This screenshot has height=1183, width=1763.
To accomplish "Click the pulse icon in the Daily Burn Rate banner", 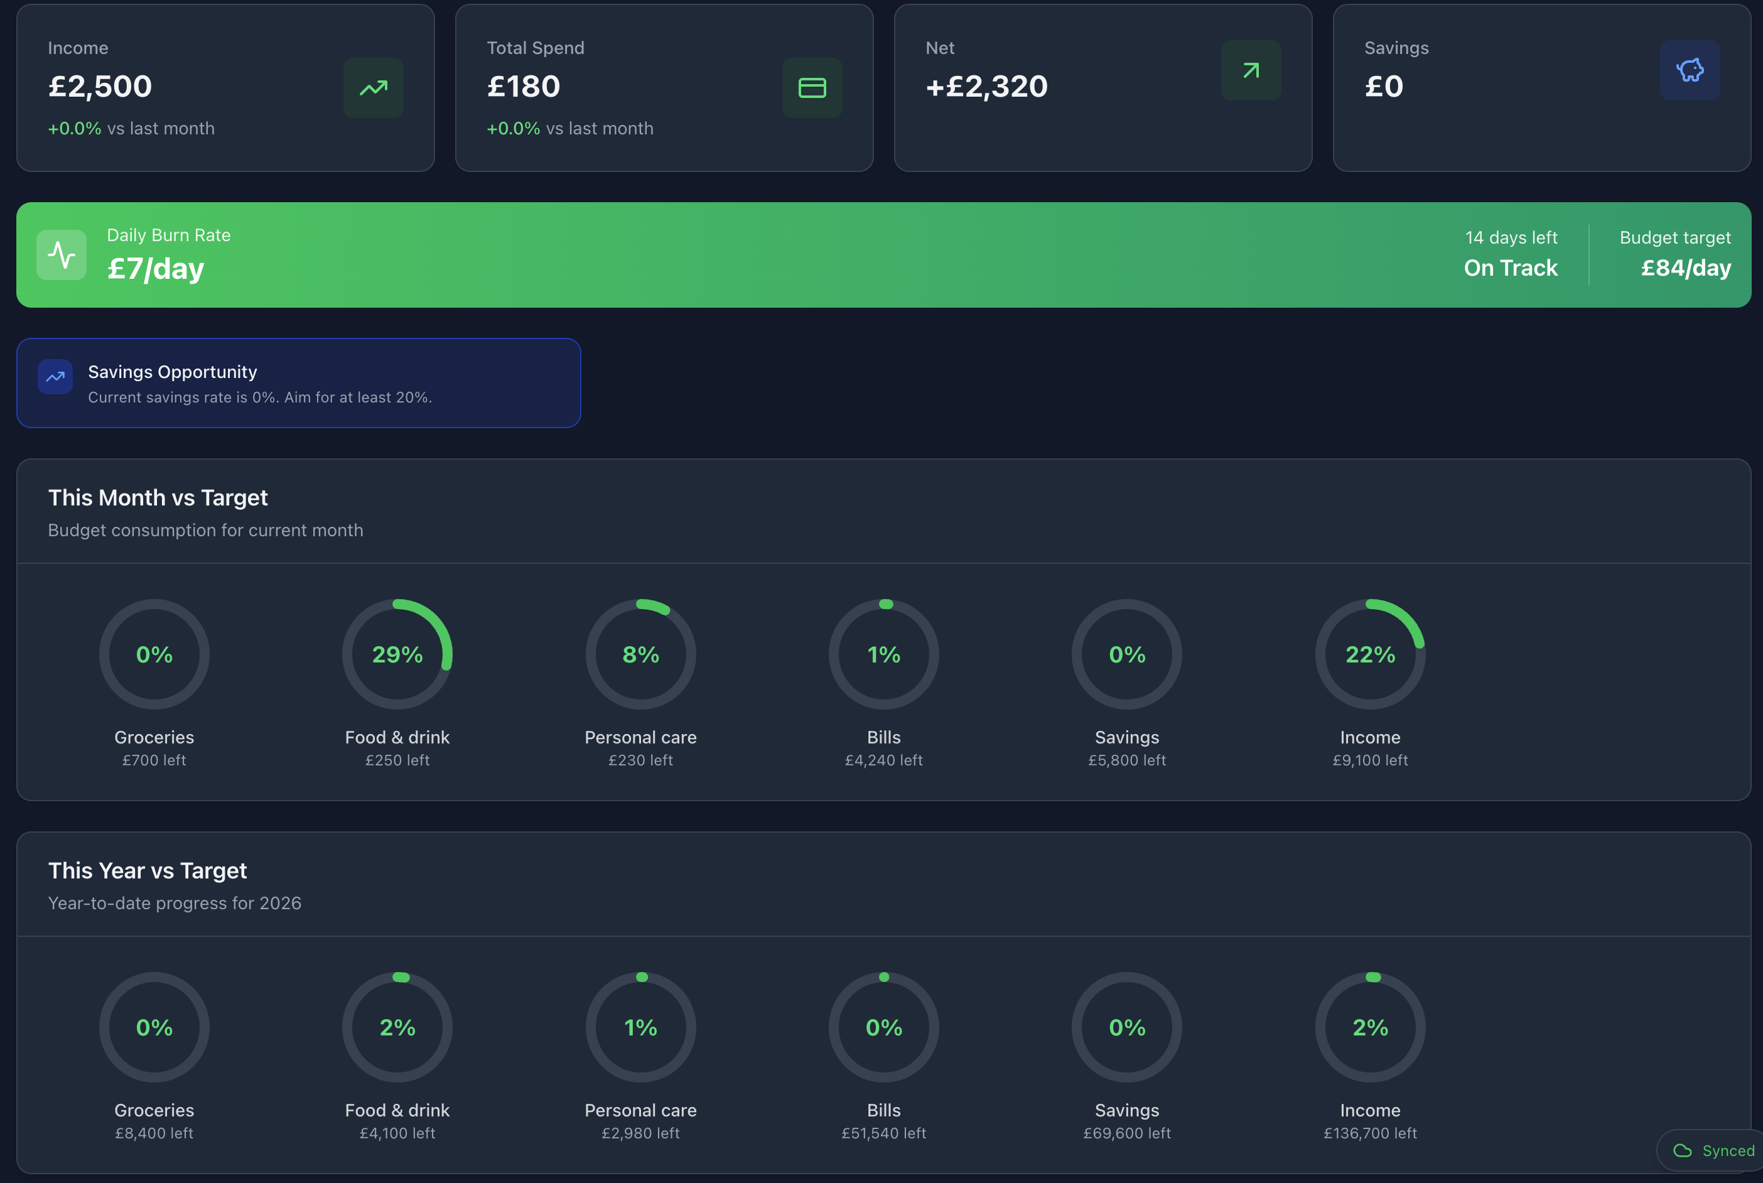I will (60, 254).
